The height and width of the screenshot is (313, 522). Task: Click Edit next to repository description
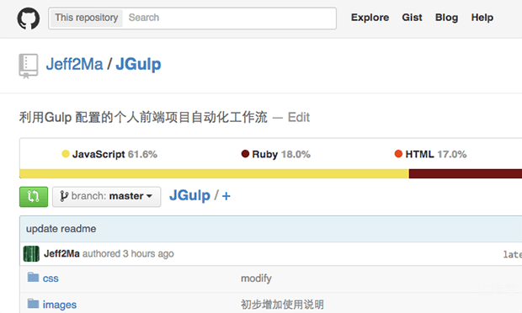(x=299, y=118)
